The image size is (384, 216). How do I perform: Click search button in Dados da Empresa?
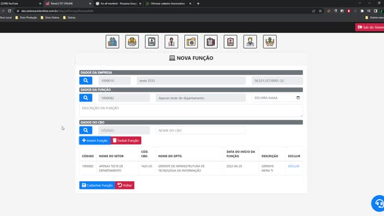tap(86, 80)
